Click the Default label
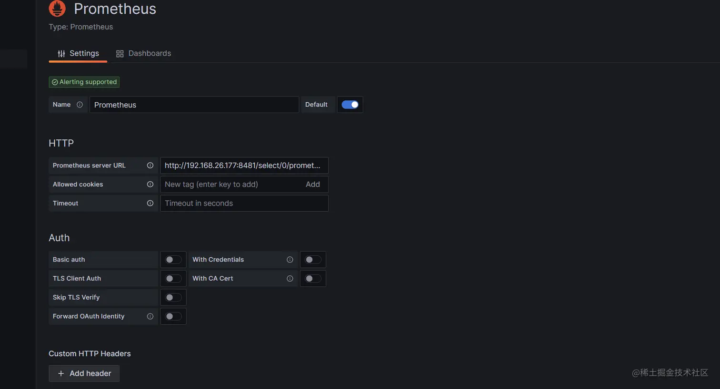This screenshot has height=389, width=720. point(316,105)
